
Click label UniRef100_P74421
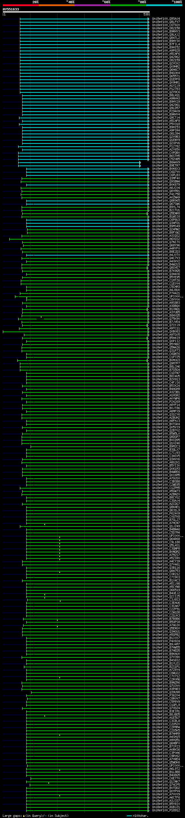[166, 293]
